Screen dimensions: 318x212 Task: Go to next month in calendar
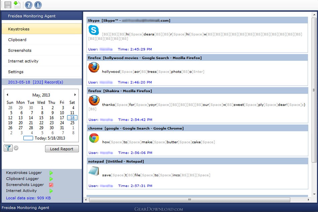pos(75,95)
